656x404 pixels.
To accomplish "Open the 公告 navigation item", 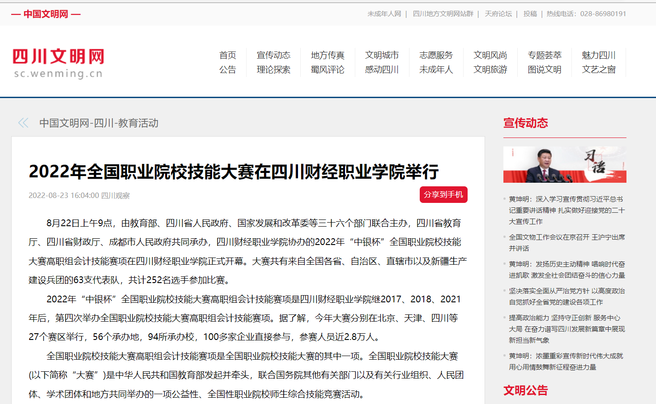I will (x=228, y=70).
